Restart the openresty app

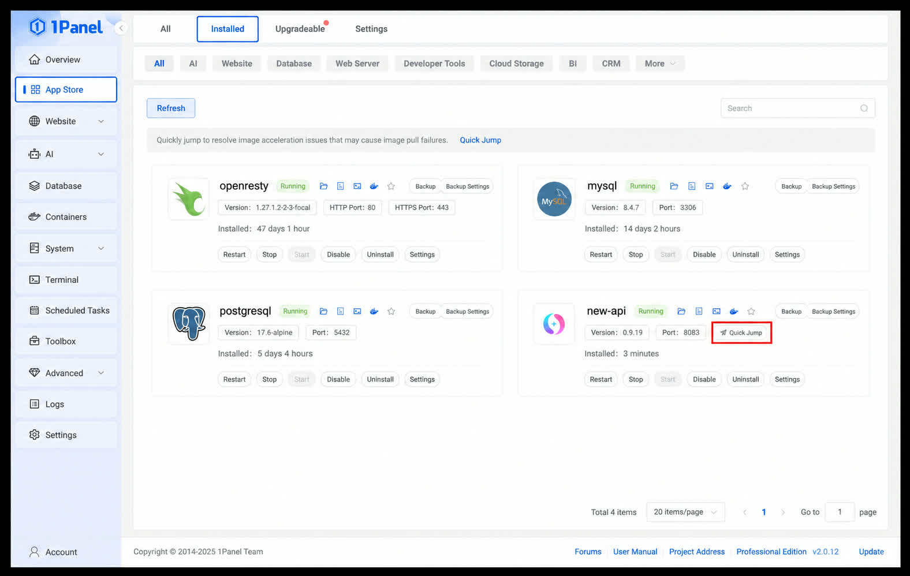[234, 255]
